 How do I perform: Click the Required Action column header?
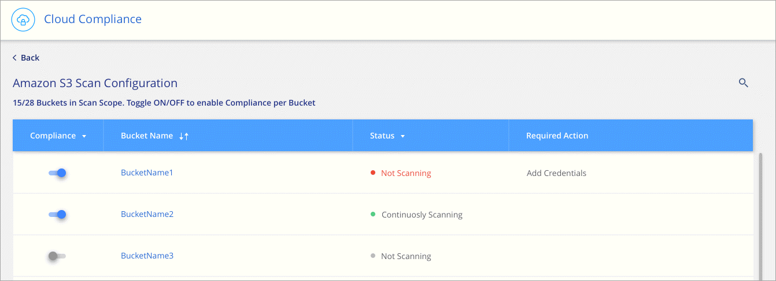pyautogui.click(x=557, y=136)
